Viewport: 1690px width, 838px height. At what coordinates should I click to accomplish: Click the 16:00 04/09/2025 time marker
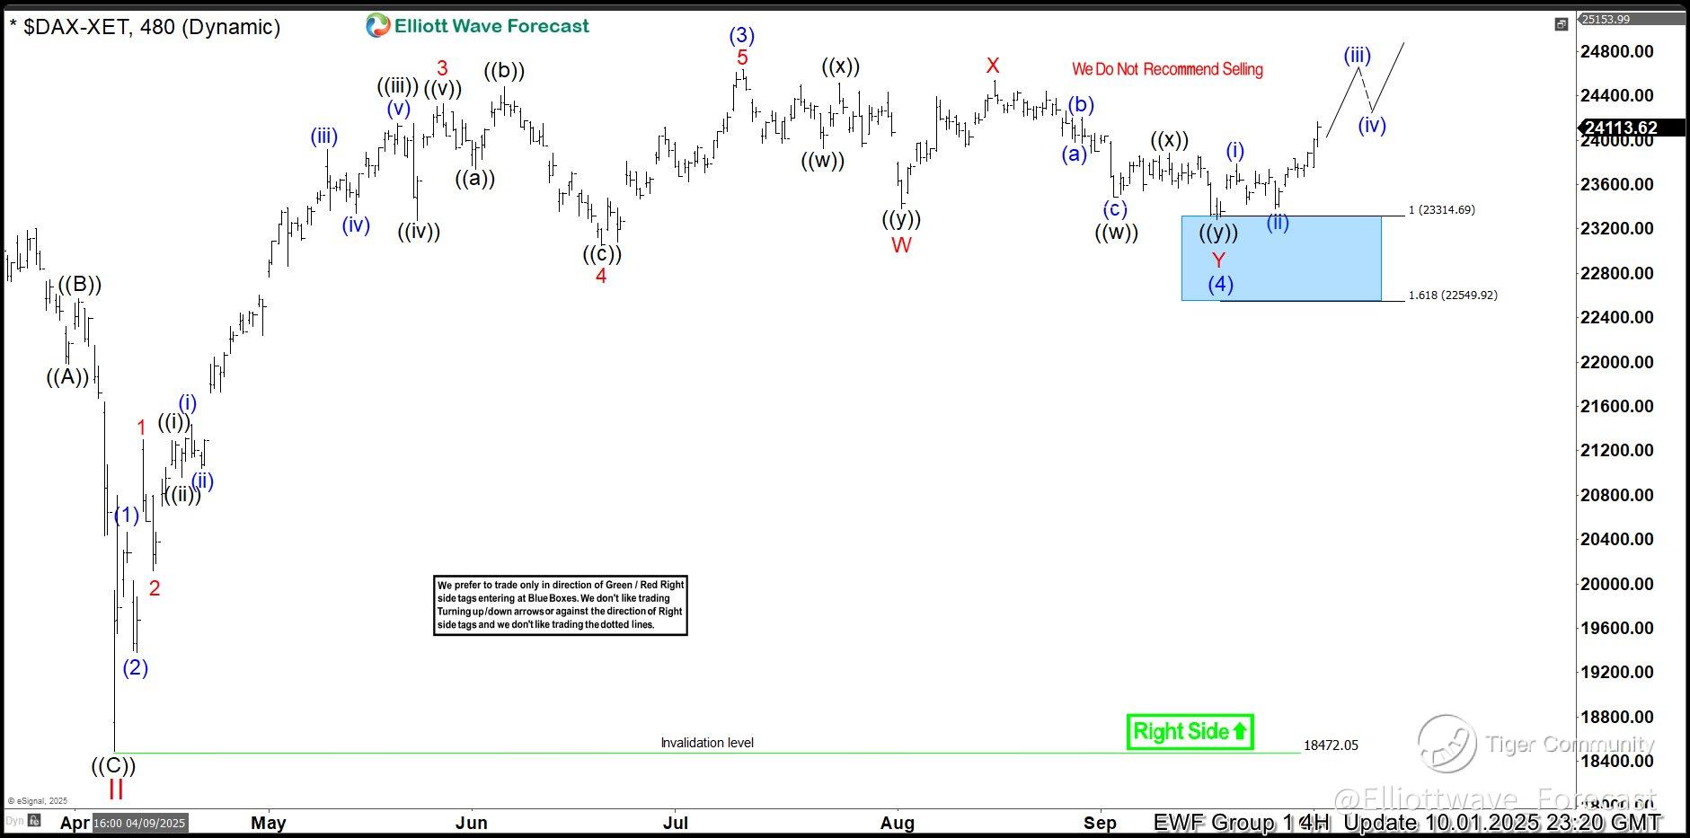139,823
